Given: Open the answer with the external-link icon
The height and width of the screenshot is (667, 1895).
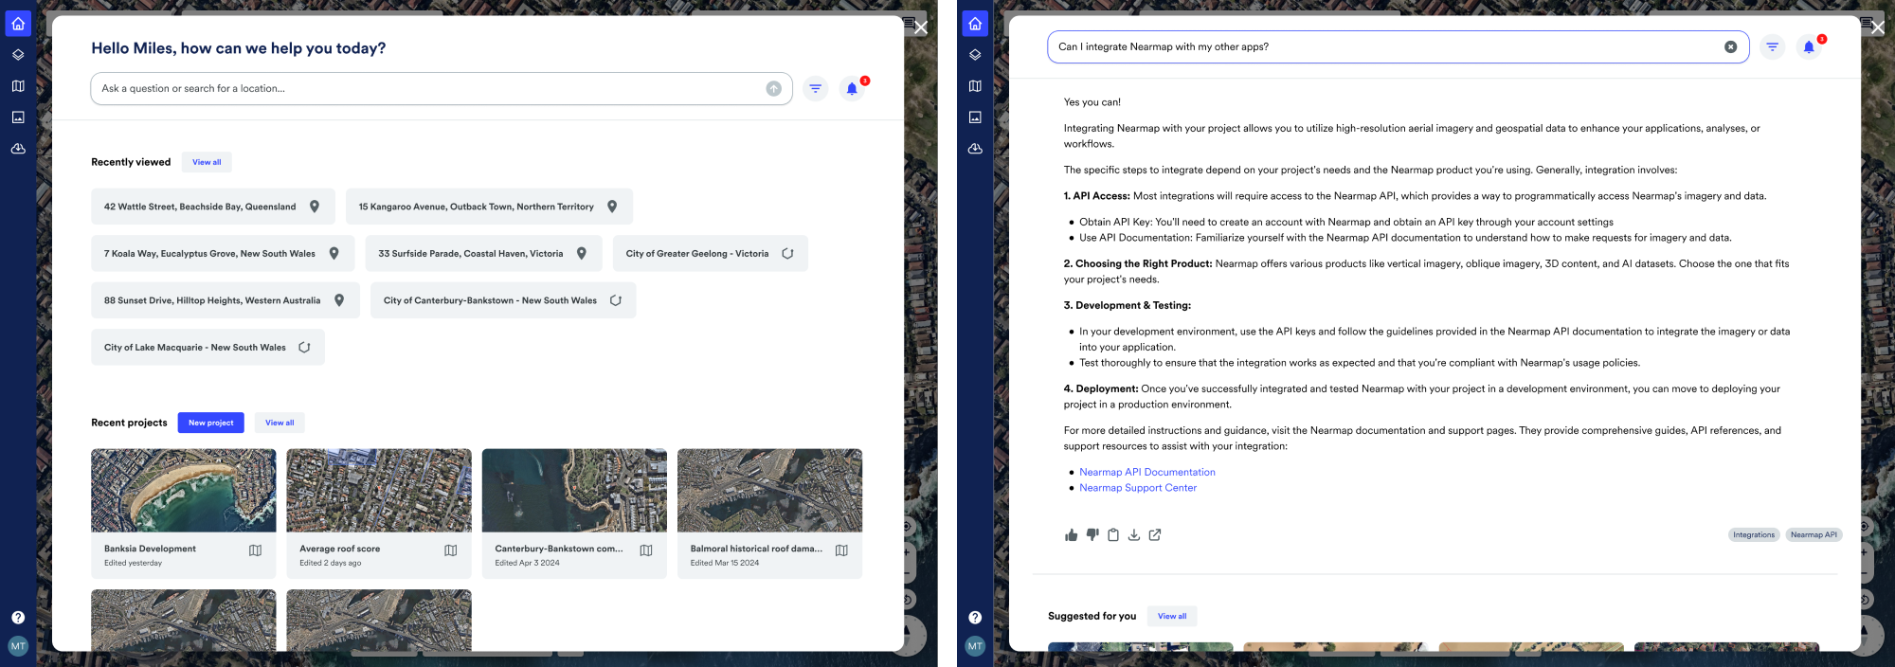Looking at the screenshot, I should pos(1155,535).
